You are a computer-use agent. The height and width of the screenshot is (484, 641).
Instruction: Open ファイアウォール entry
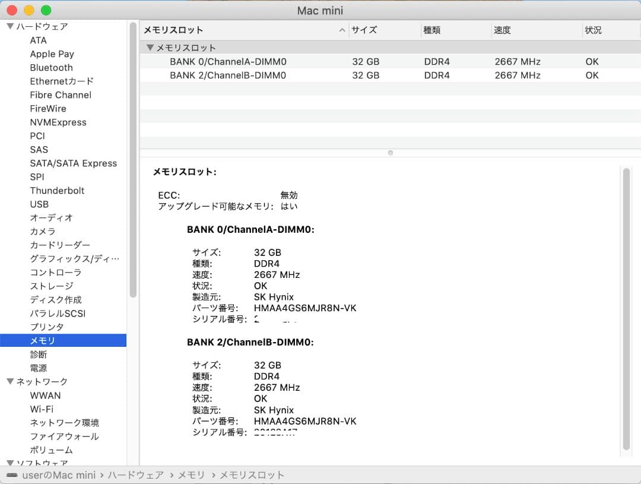(64, 436)
